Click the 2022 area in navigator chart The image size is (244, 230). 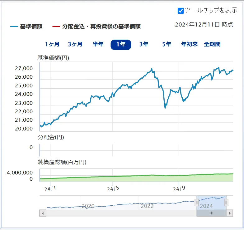(147, 206)
